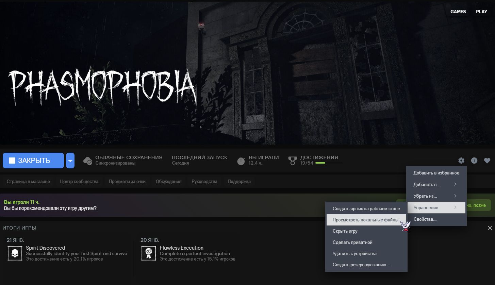Click the game info icon

474,161
